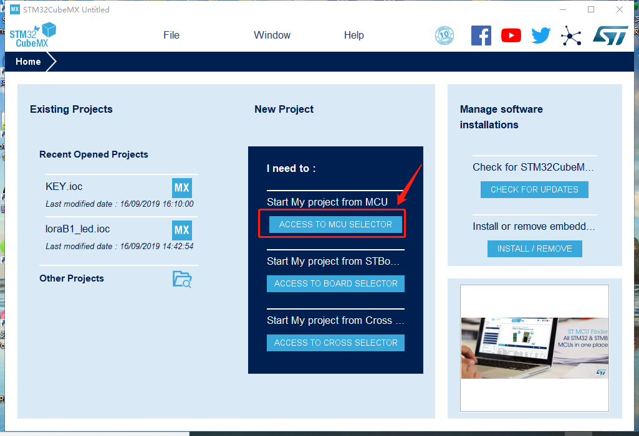The width and height of the screenshot is (639, 436).
Task: Click 'Start My project from Cross ...' text
Action: point(335,320)
